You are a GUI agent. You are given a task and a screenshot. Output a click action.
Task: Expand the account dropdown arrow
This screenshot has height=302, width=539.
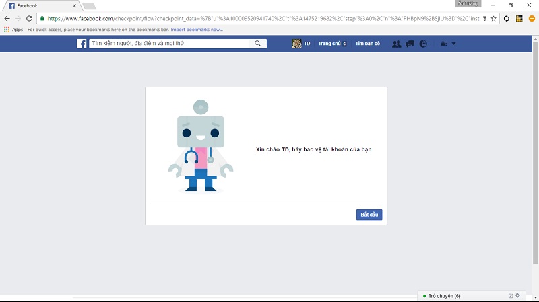pos(453,44)
